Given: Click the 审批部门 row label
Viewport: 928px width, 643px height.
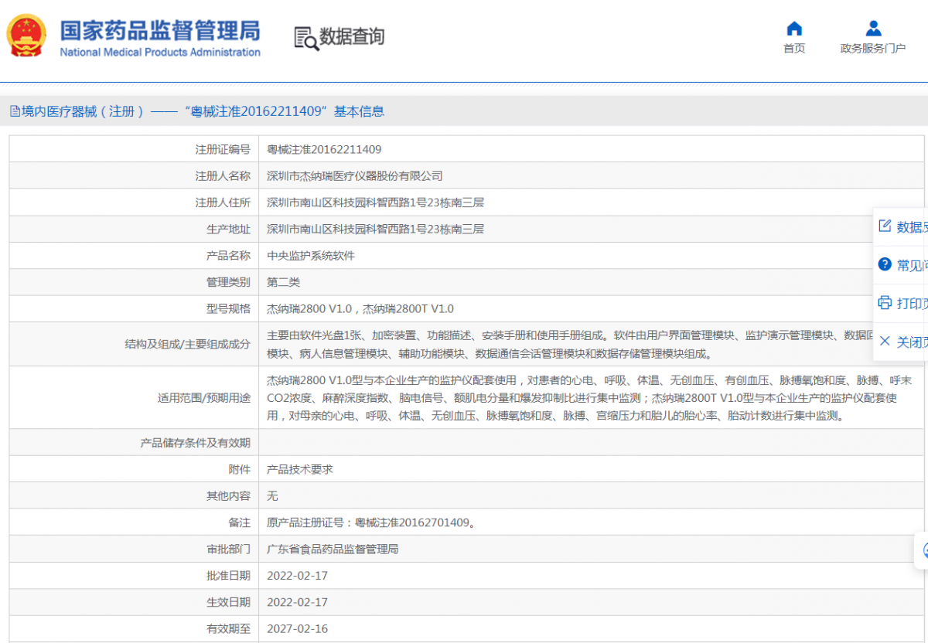Looking at the screenshot, I should point(228,549).
